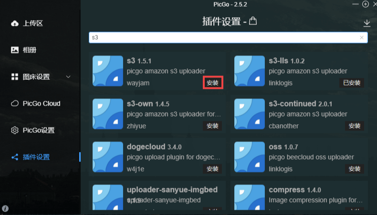Image resolution: width=377 pixels, height=215 pixels.
Task: Install the s3-own plugin by zhiyue
Action: tap(212, 126)
